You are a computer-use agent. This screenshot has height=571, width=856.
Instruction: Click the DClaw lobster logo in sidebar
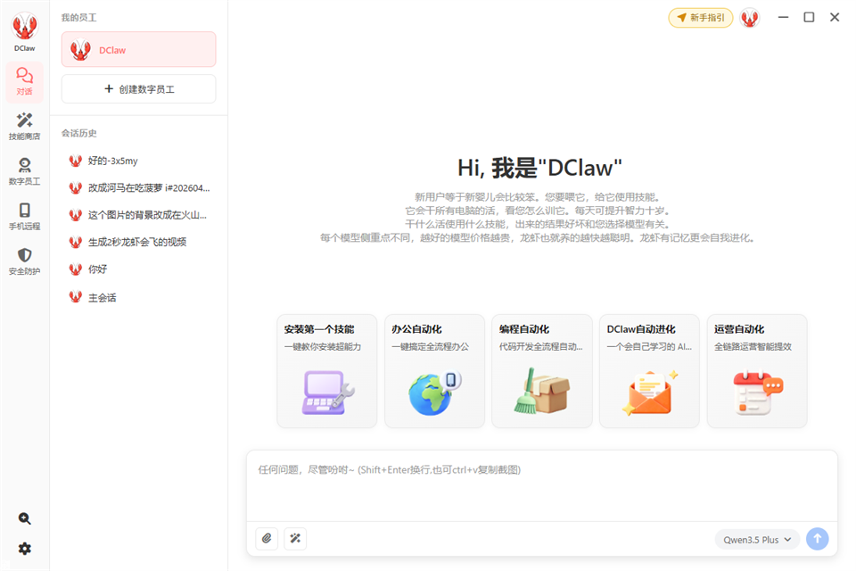click(25, 26)
